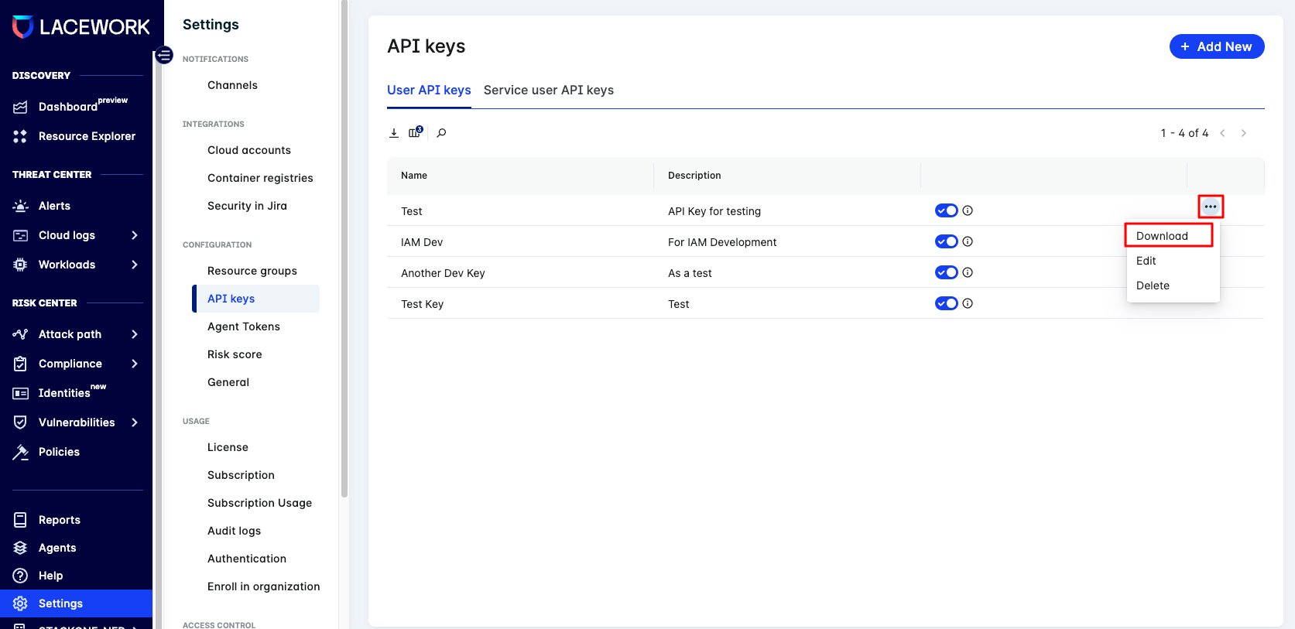Disable the Test API key toggle
Viewport: 1295px width, 629px height.
point(947,210)
